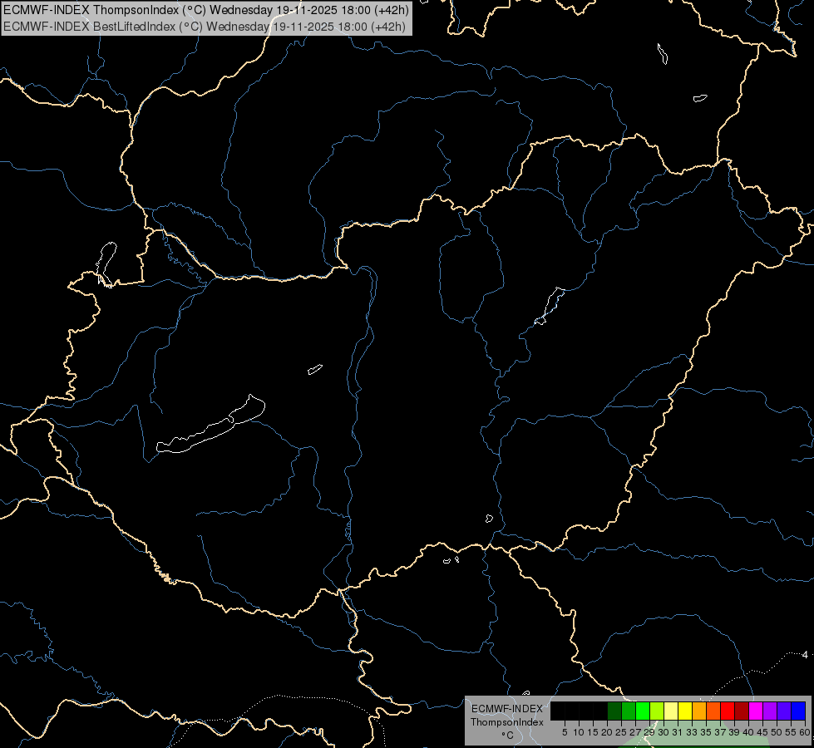Click legend tick value 37
This screenshot has width=814, height=748.
click(x=720, y=732)
